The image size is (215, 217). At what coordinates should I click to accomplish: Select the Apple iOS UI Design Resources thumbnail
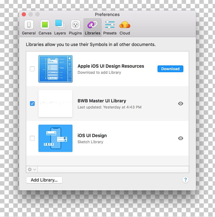[x=56, y=69]
